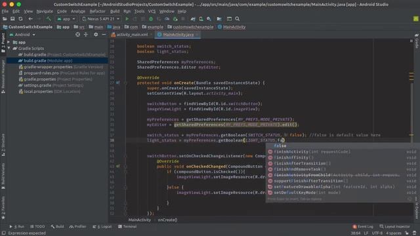Open the TODO tool window button
This screenshot has height=236, width=420.
pyautogui.click(x=37, y=227)
